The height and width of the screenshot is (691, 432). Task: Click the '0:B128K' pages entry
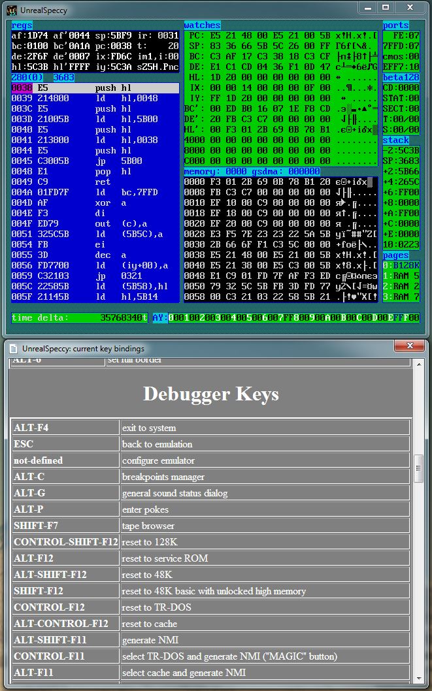coord(401,265)
